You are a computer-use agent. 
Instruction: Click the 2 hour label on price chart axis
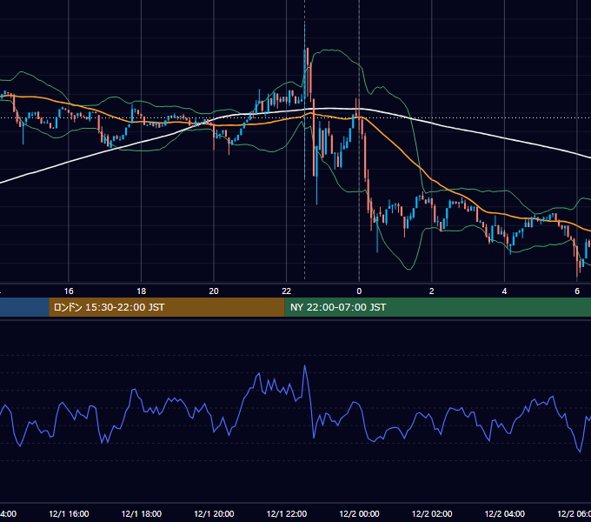point(432,291)
